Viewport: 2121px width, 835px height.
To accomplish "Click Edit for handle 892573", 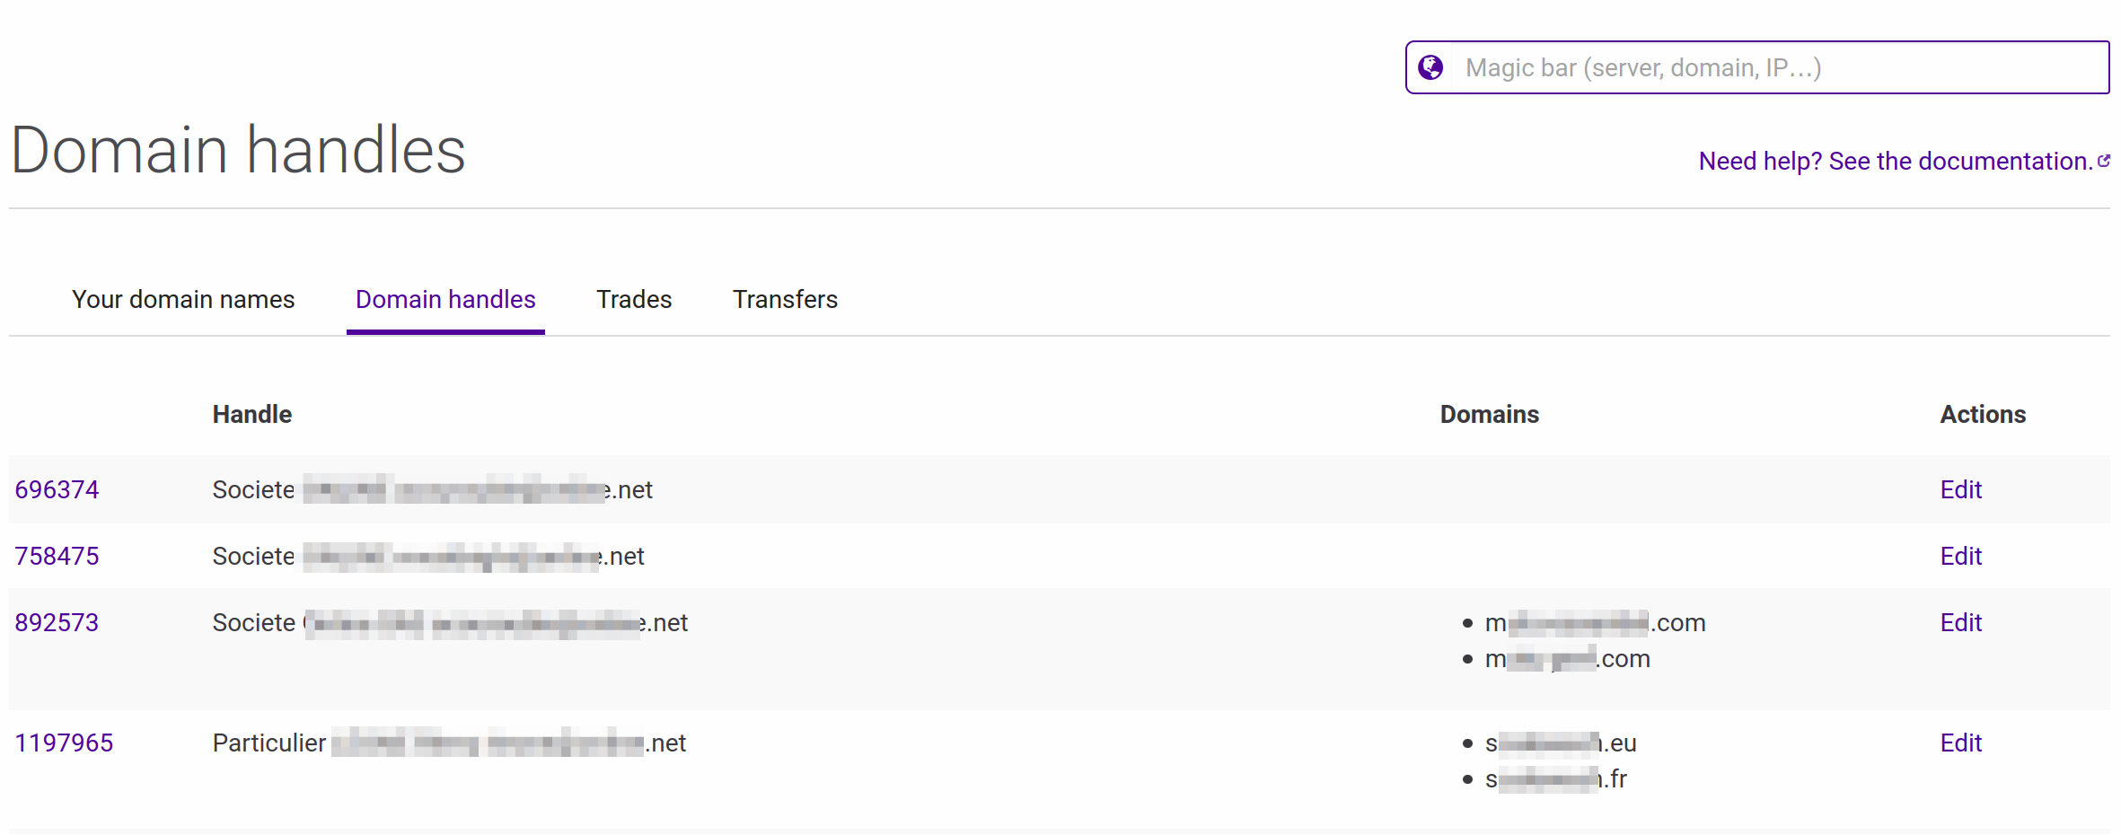I will coord(1960,622).
